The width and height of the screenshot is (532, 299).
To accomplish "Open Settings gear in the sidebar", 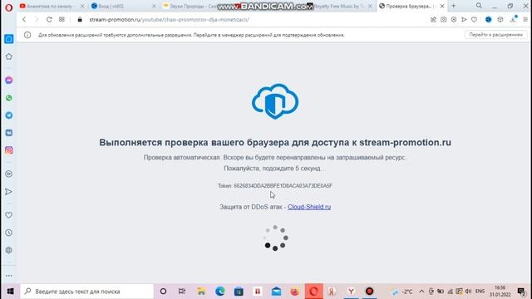I will click(9, 250).
